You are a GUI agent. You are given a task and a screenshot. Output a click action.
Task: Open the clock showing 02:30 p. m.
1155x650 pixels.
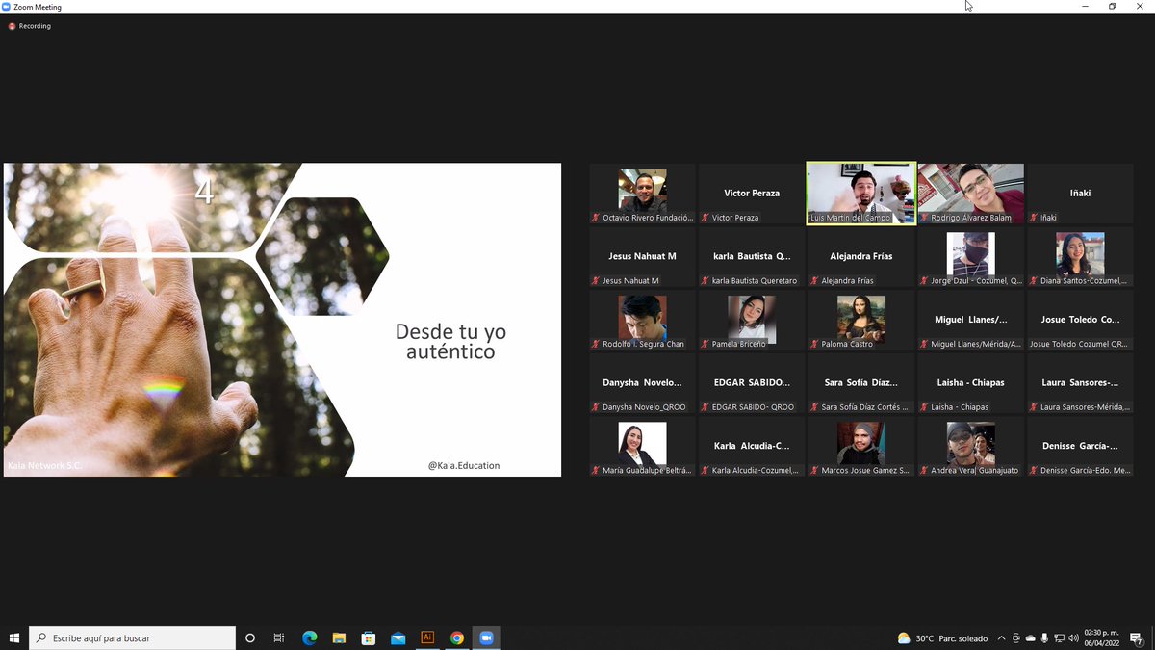(x=1101, y=637)
